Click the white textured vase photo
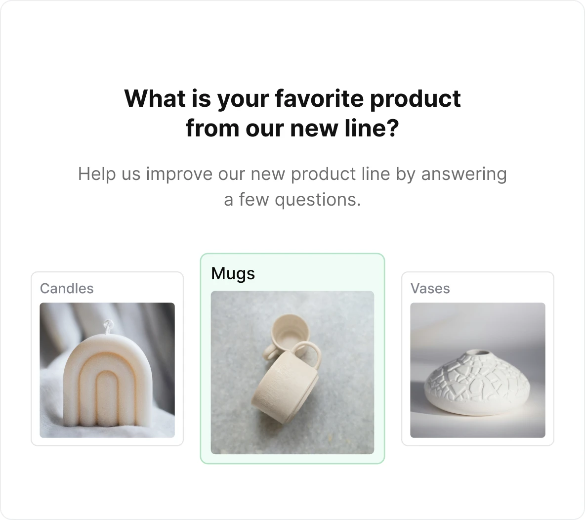Screen dimensions: 585x520 point(478,370)
